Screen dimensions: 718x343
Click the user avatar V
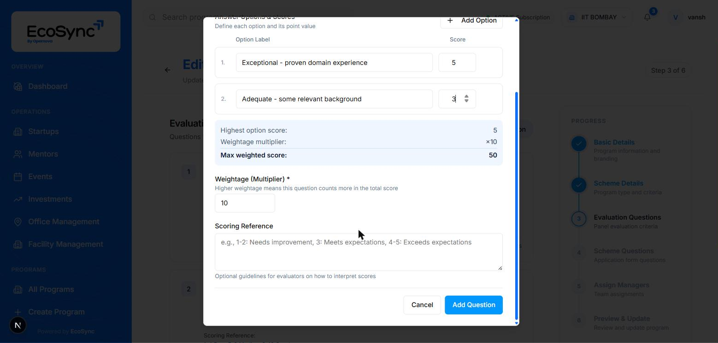pos(676,17)
